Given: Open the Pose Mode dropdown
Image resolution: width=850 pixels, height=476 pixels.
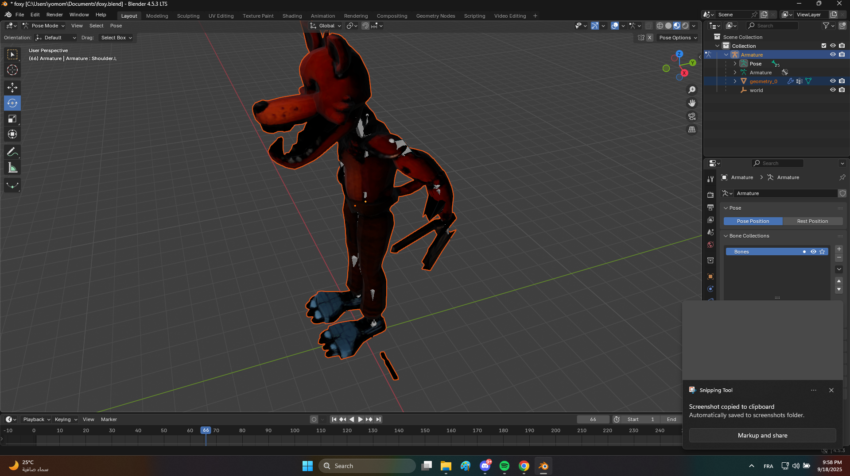Looking at the screenshot, I should point(44,26).
